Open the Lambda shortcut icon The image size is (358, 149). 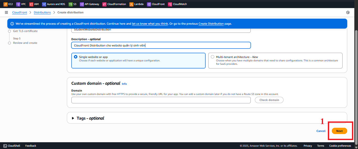[131, 4]
